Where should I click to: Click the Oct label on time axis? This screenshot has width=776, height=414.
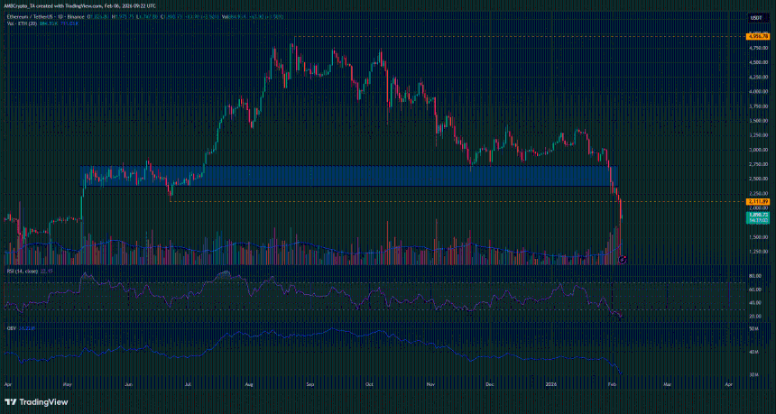point(369,384)
